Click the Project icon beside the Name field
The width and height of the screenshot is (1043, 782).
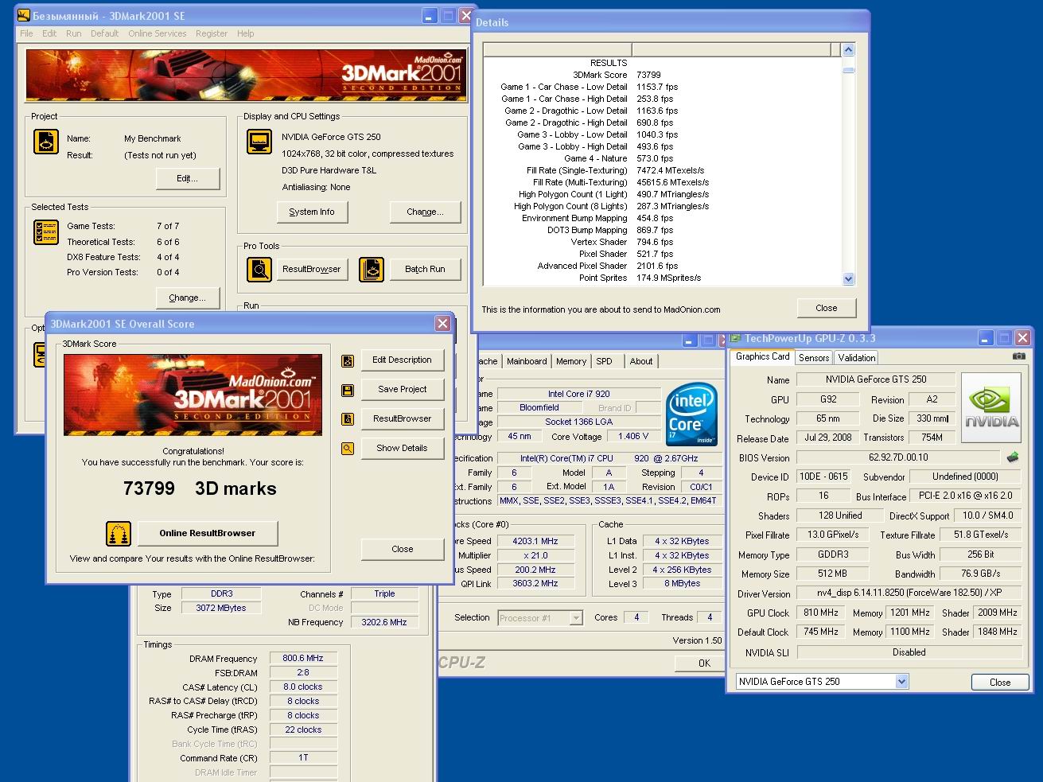(x=46, y=142)
